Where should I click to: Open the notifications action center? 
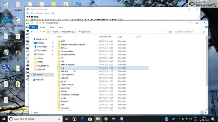213,119
